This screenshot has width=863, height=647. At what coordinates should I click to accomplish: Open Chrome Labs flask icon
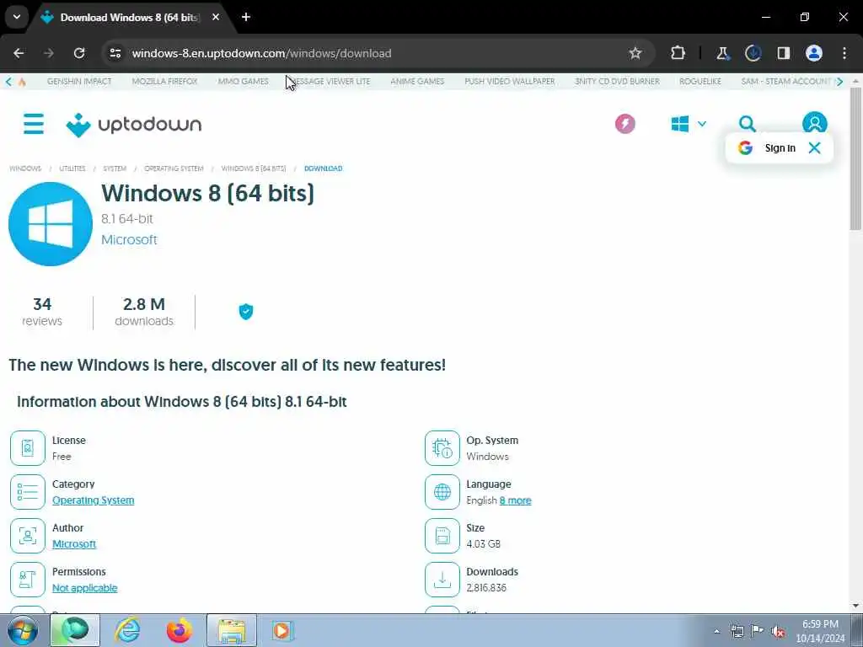click(x=722, y=53)
